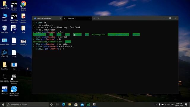
Task: Select the Modern Warfare desktop shortcut
Action: point(14,6)
